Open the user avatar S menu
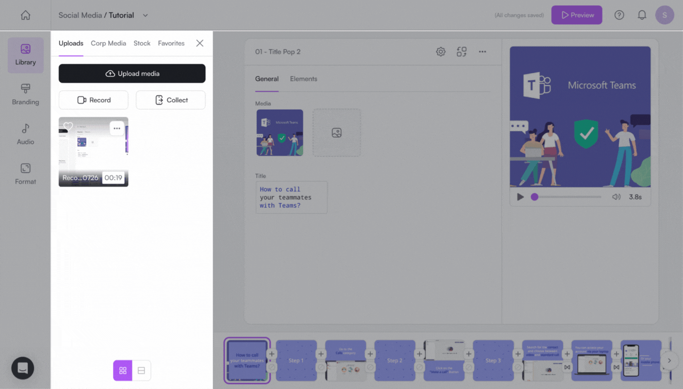This screenshot has width=683, height=389. click(665, 15)
